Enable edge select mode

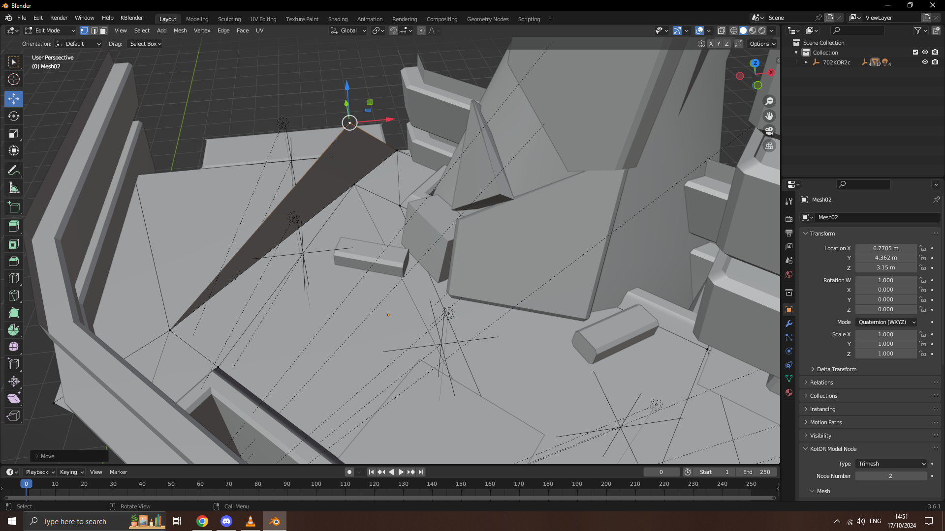click(x=94, y=30)
